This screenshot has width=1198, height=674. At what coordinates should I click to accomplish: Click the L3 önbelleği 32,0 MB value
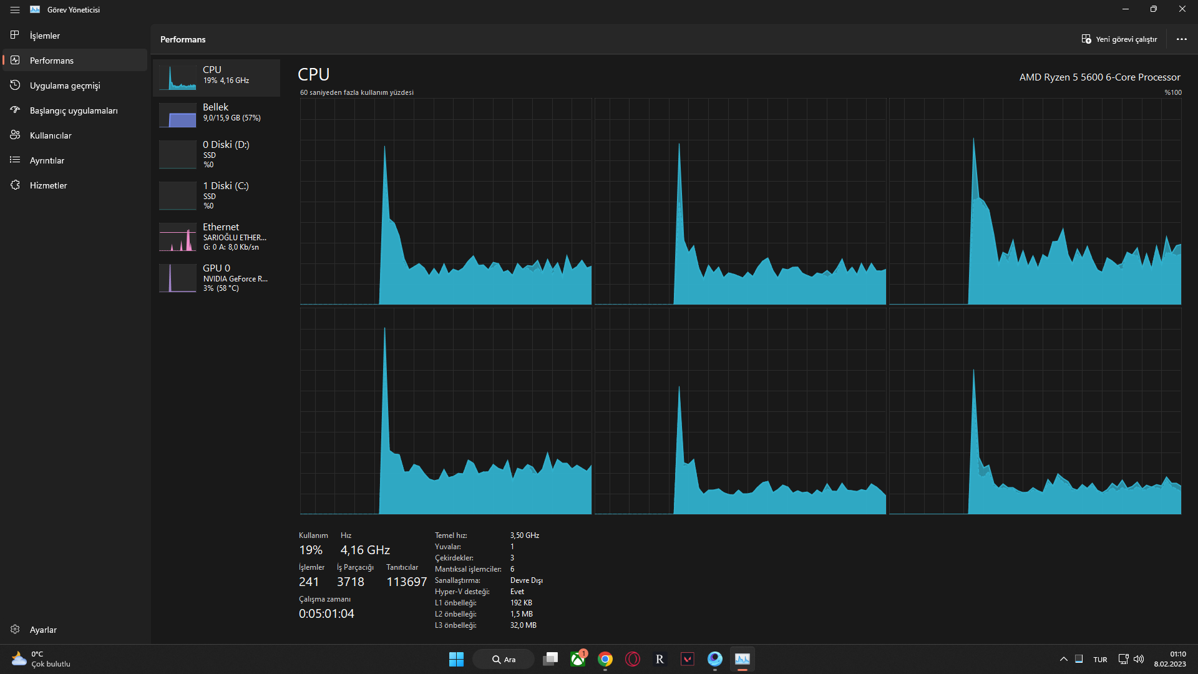tap(523, 625)
